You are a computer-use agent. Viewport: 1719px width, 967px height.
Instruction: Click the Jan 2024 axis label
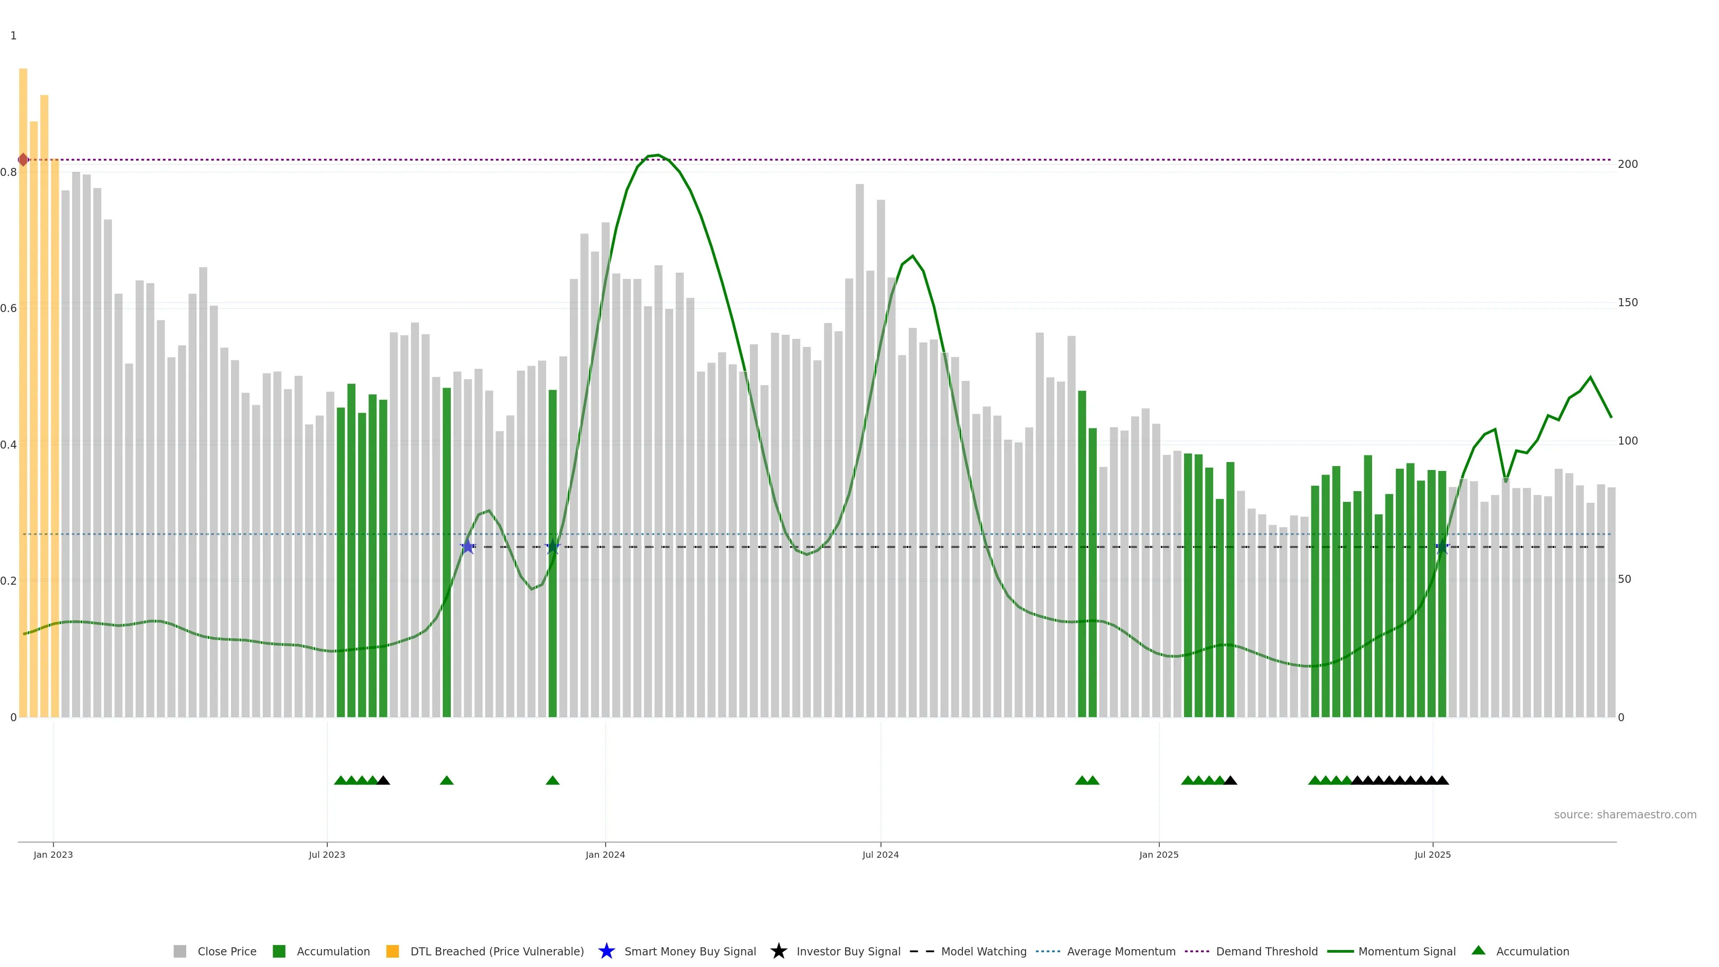(x=605, y=855)
